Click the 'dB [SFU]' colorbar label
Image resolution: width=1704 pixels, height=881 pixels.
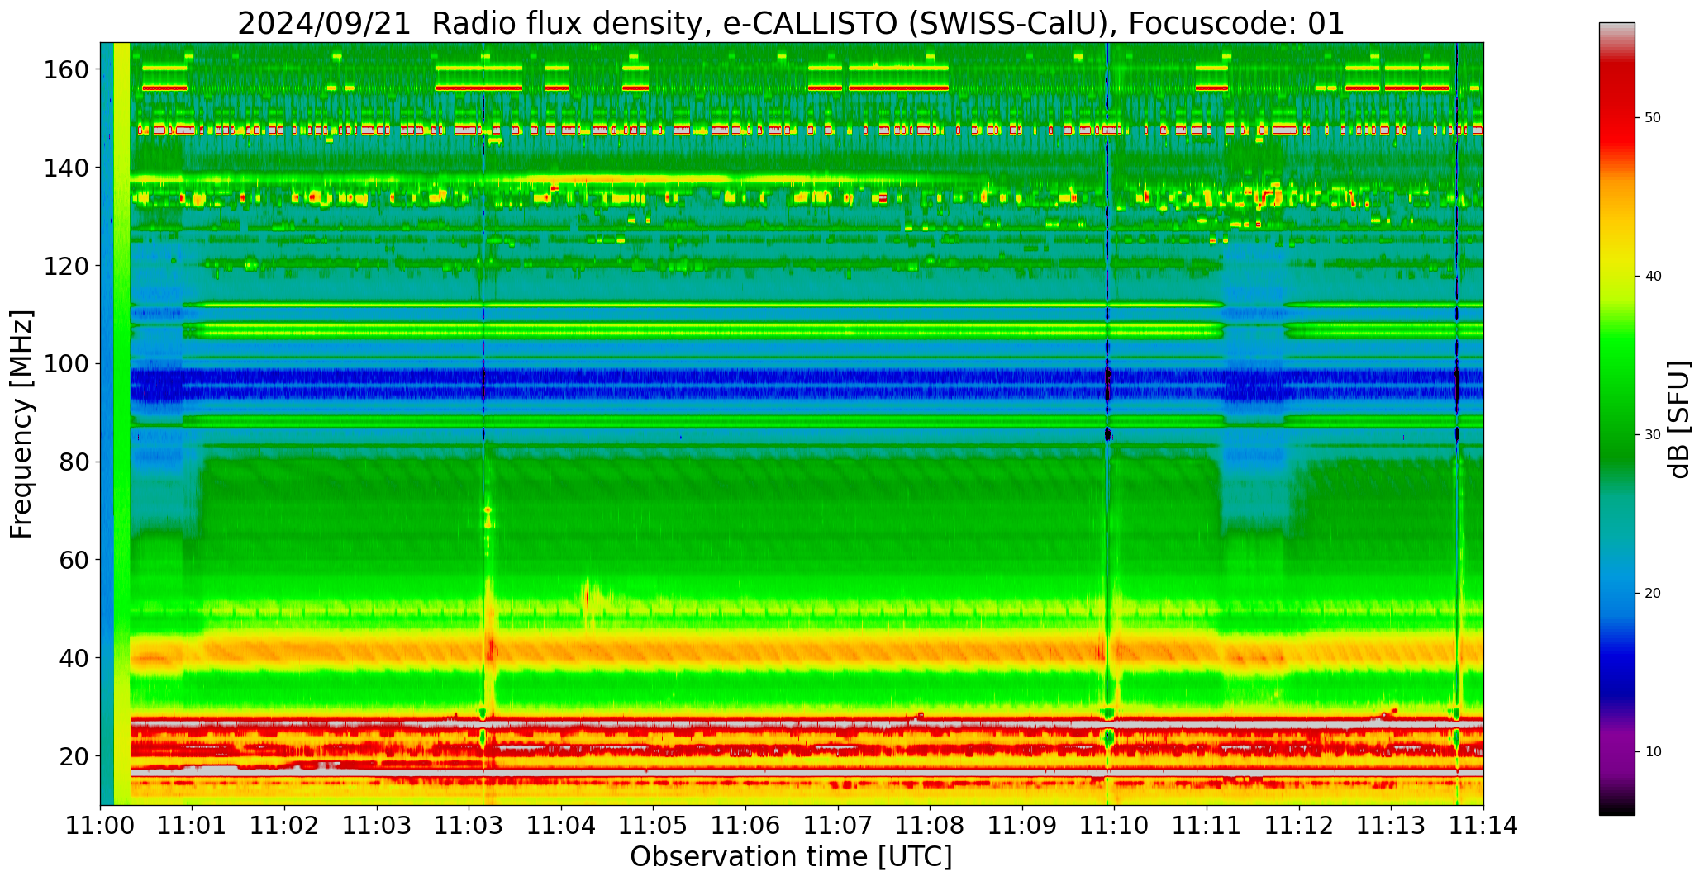point(1679,419)
